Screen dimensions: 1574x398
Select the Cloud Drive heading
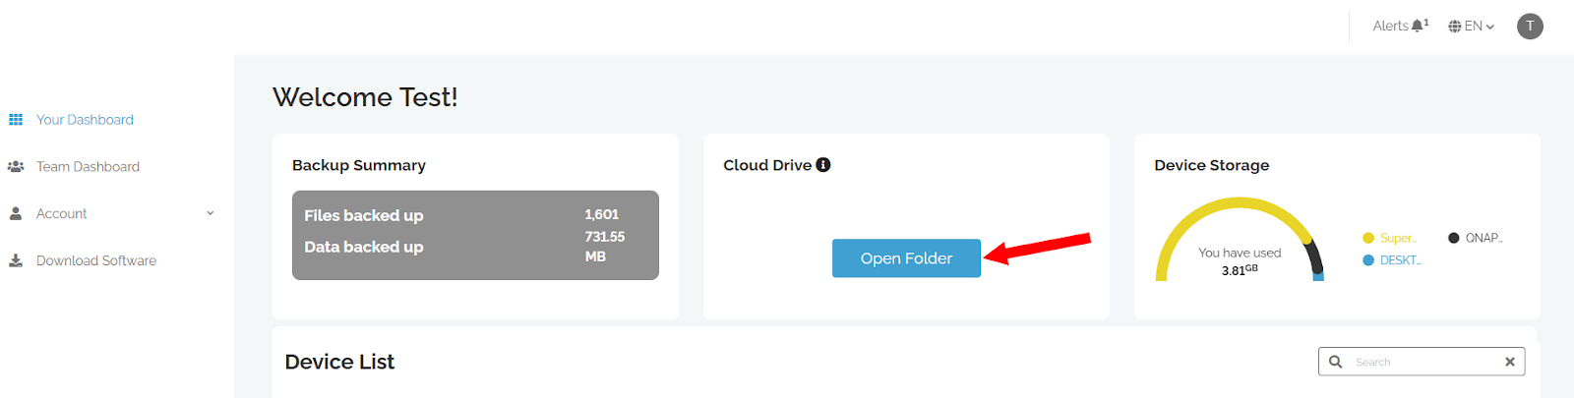click(767, 165)
